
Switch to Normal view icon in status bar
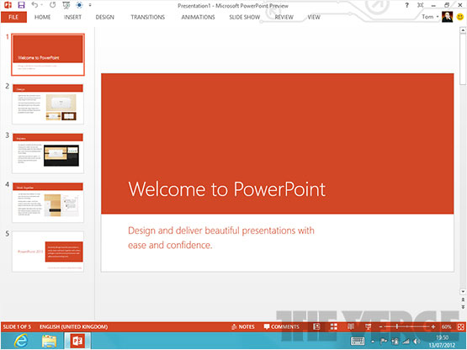pyautogui.click(x=316, y=326)
